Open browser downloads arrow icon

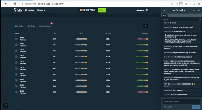pyautogui.click(x=199, y=4)
